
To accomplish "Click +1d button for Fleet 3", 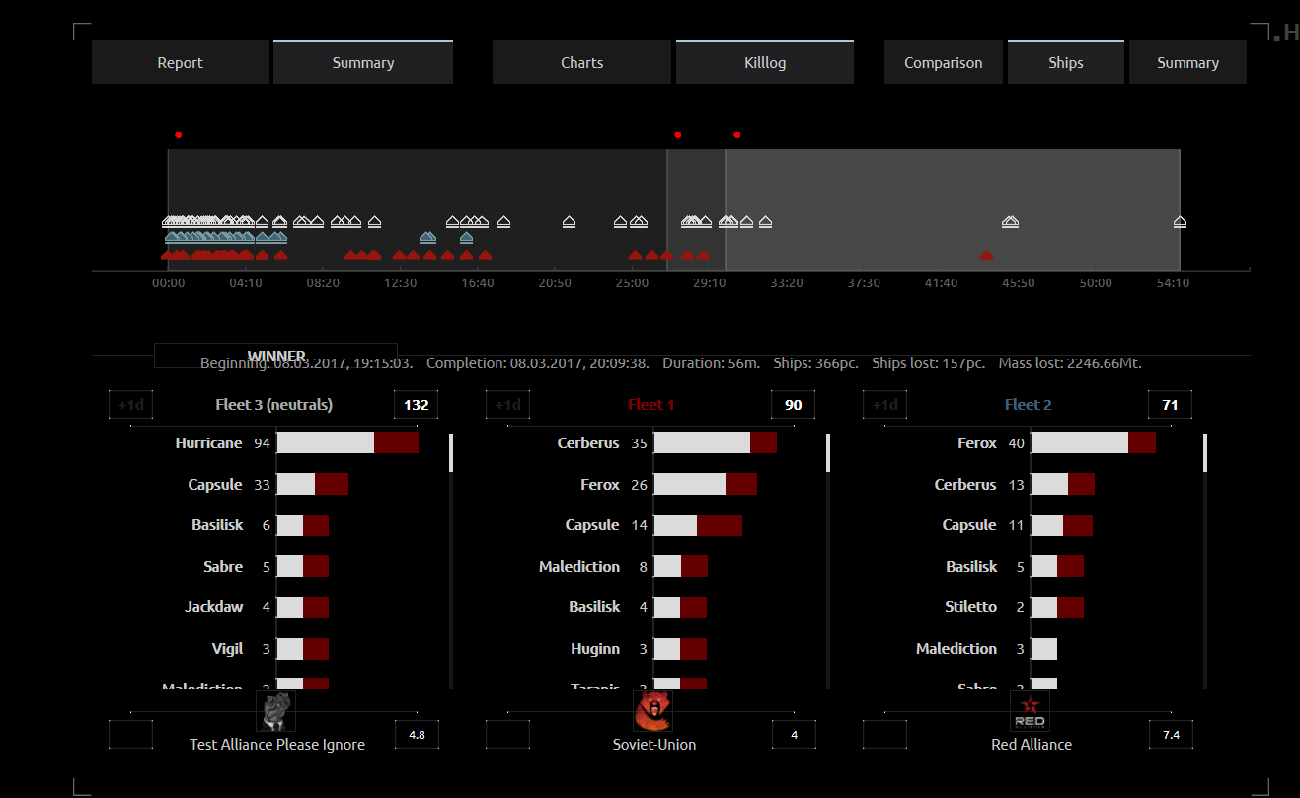I will [131, 405].
